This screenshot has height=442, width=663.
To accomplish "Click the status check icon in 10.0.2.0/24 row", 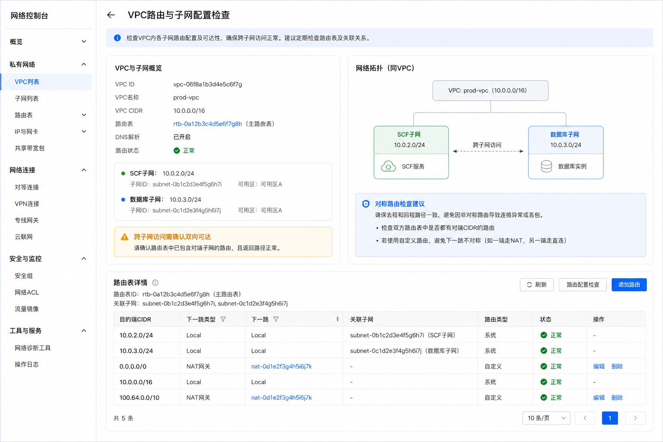I will point(544,335).
